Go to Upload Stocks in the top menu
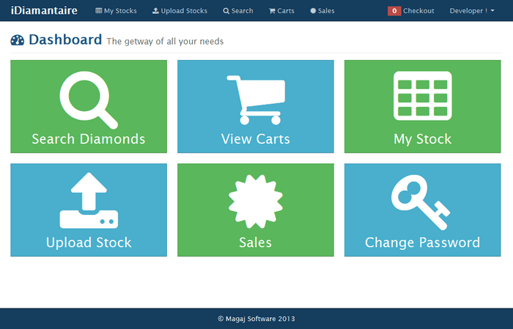The width and height of the screenshot is (513, 329). 180,11
